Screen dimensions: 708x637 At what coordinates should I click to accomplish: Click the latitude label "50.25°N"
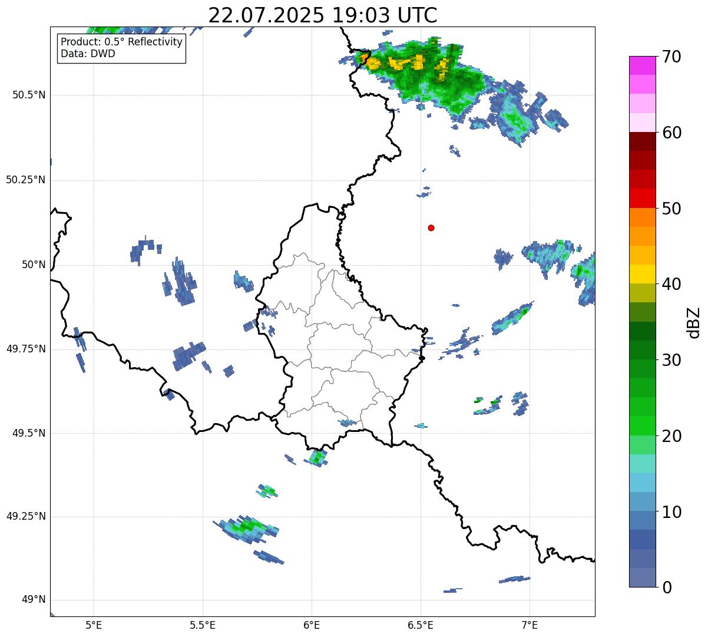point(25,180)
